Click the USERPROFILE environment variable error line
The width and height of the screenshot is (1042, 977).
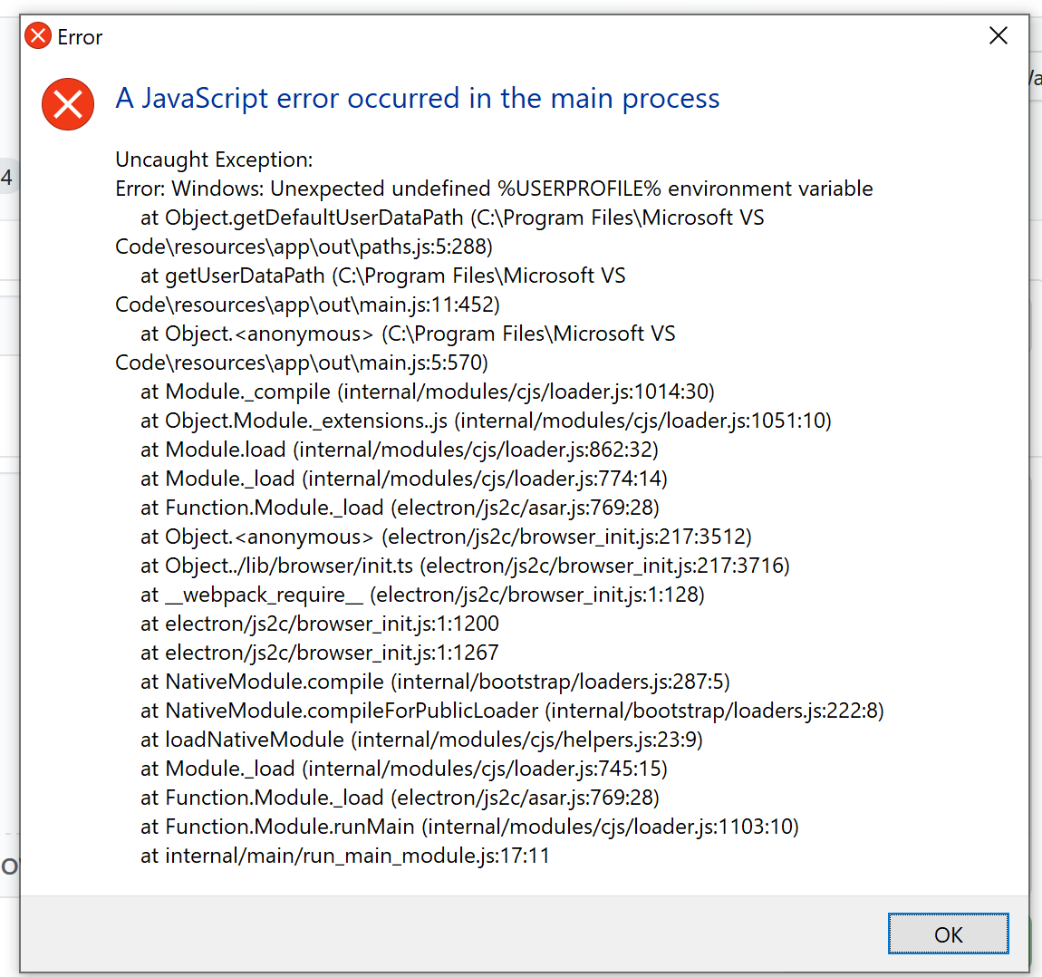tap(493, 189)
